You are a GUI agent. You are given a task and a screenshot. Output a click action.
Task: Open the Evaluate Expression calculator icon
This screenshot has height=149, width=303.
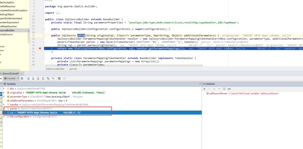(59, 78)
